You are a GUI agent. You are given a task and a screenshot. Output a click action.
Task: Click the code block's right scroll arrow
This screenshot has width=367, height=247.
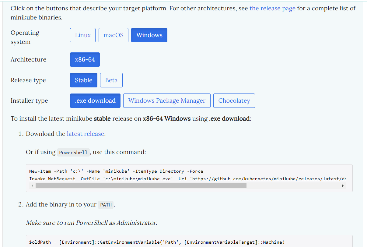(x=343, y=186)
